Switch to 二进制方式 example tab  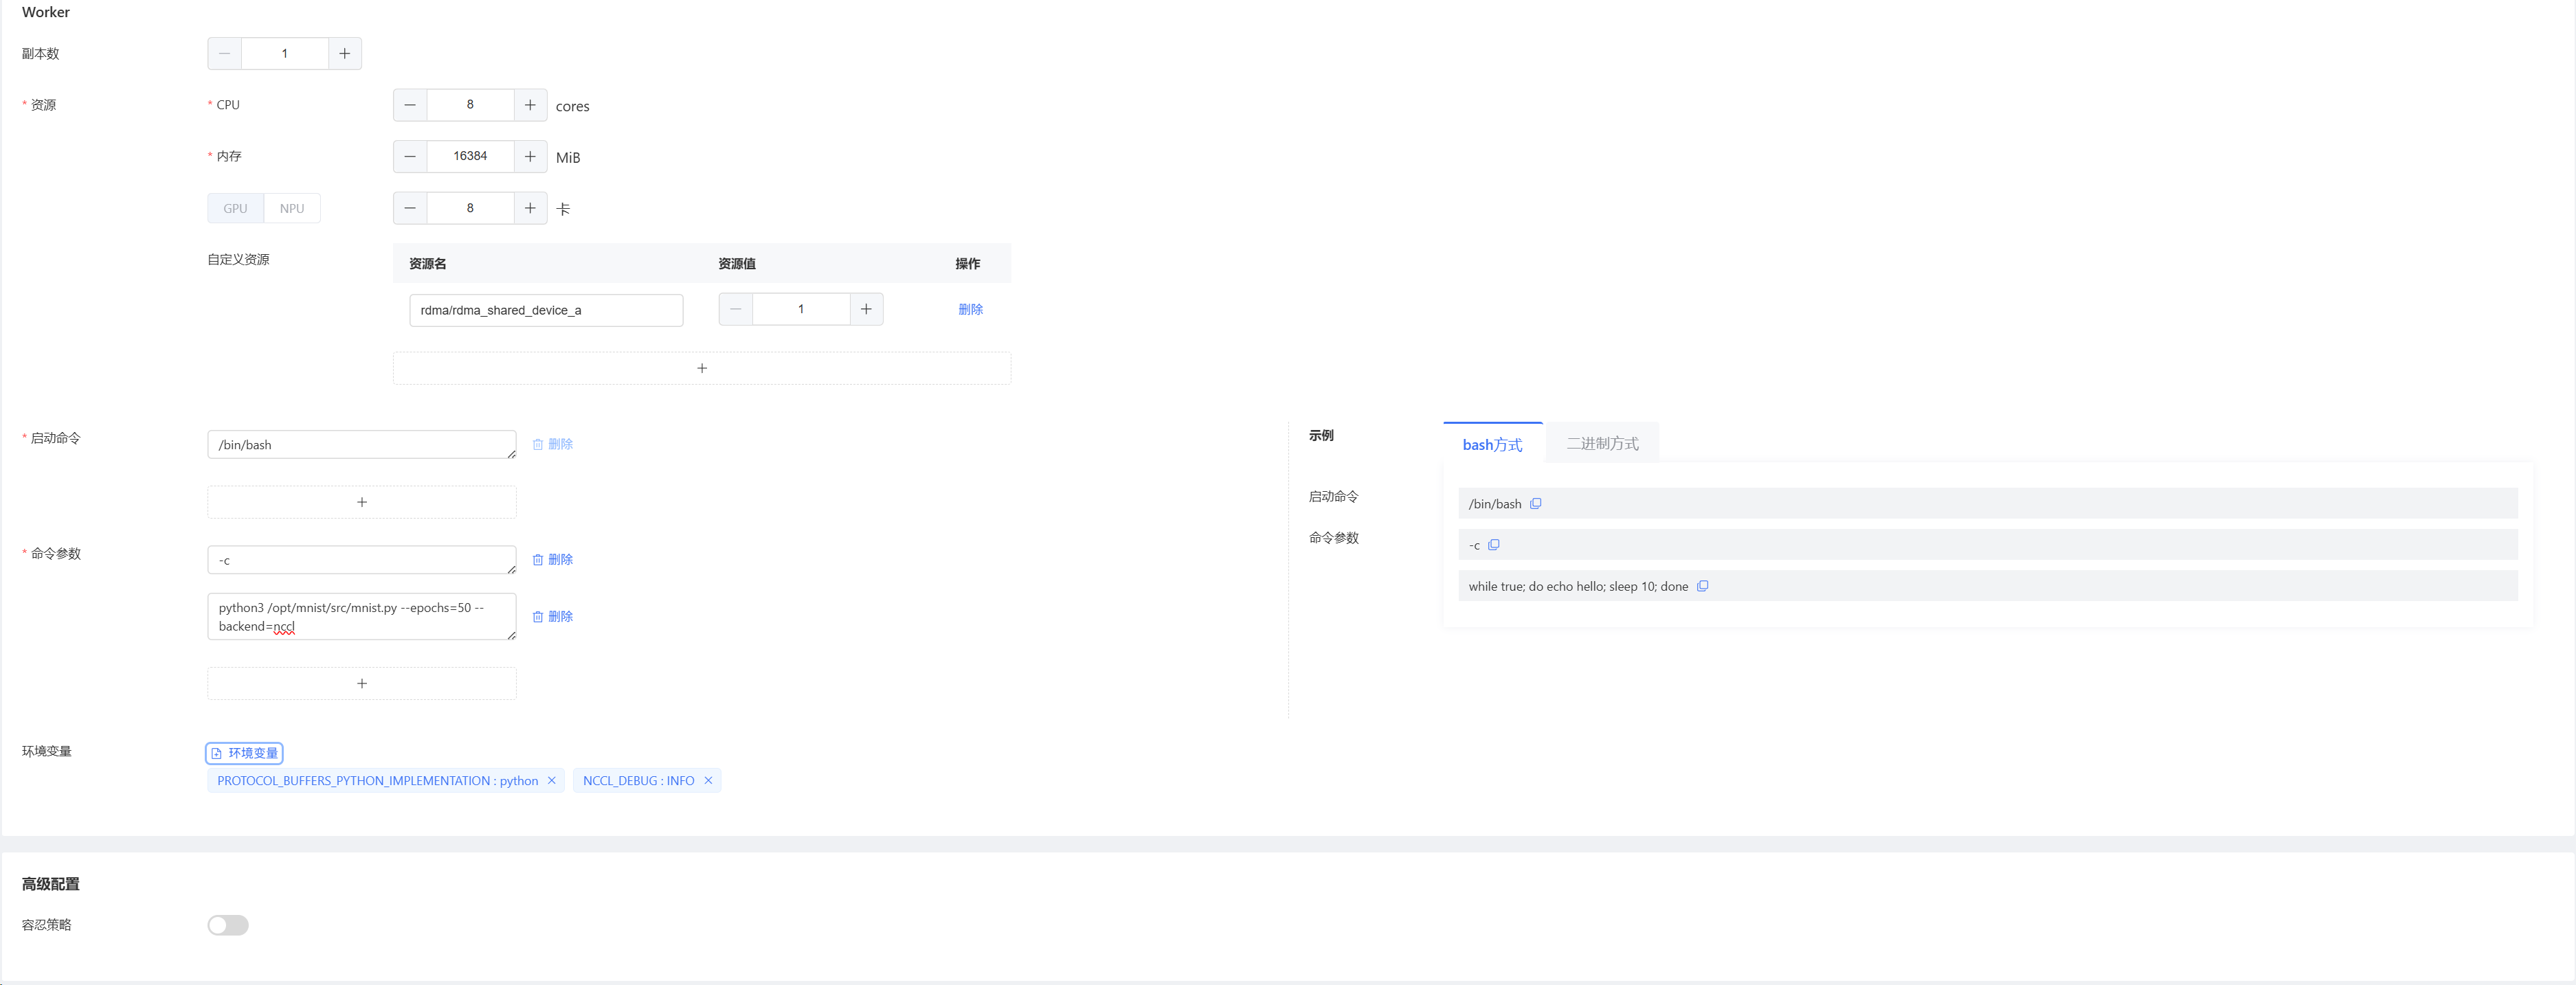[1602, 444]
